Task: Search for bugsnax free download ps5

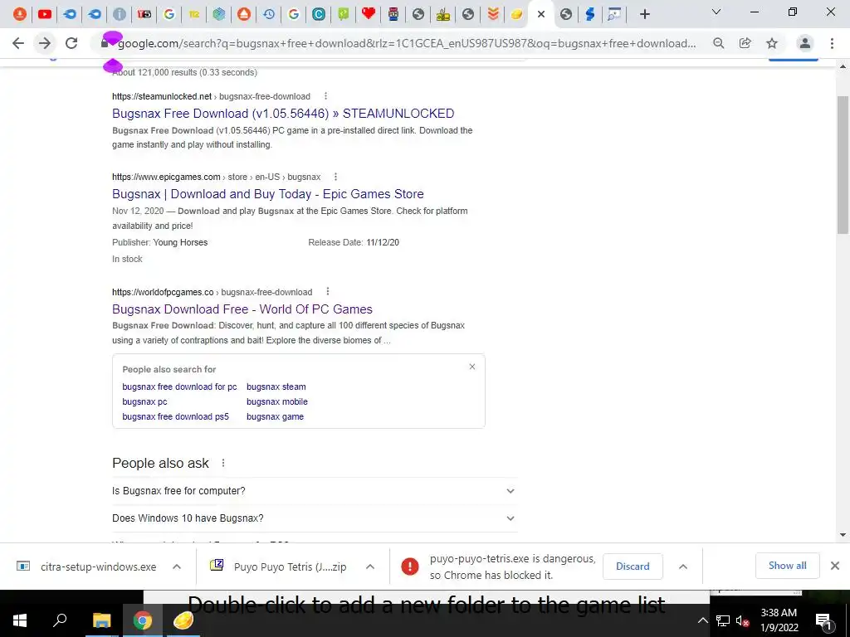Action: [x=176, y=416]
